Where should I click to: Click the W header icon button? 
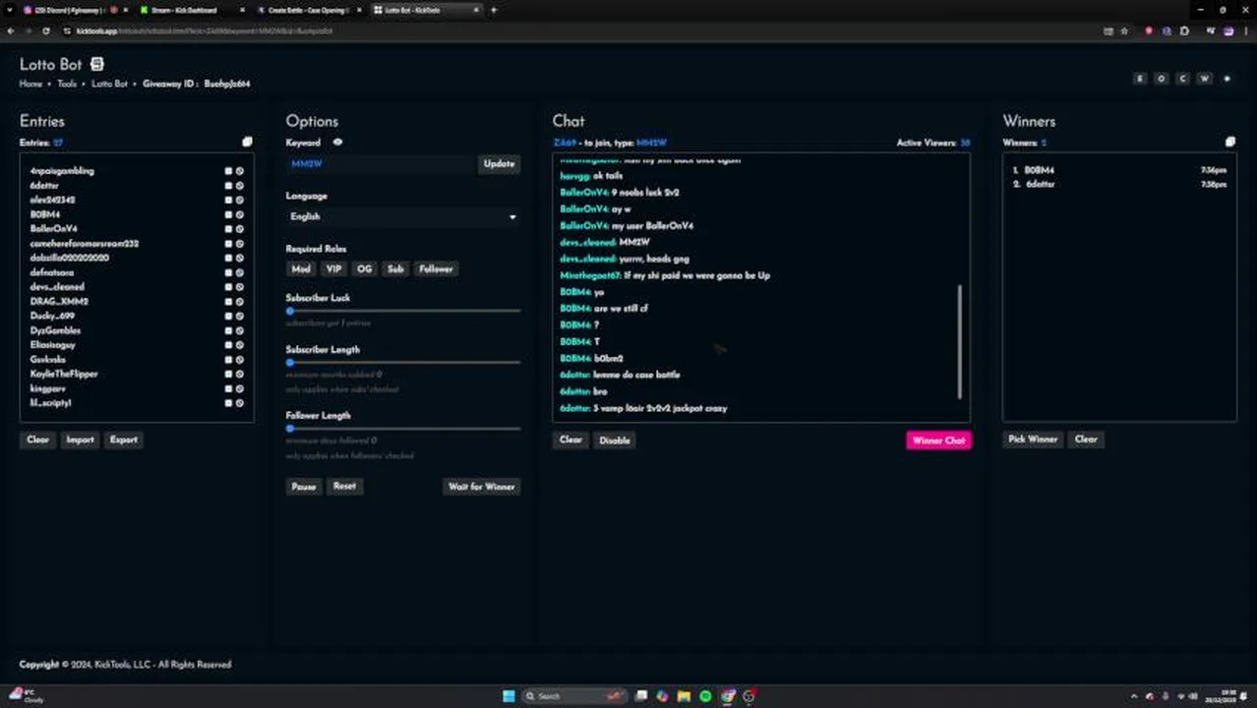(1205, 79)
